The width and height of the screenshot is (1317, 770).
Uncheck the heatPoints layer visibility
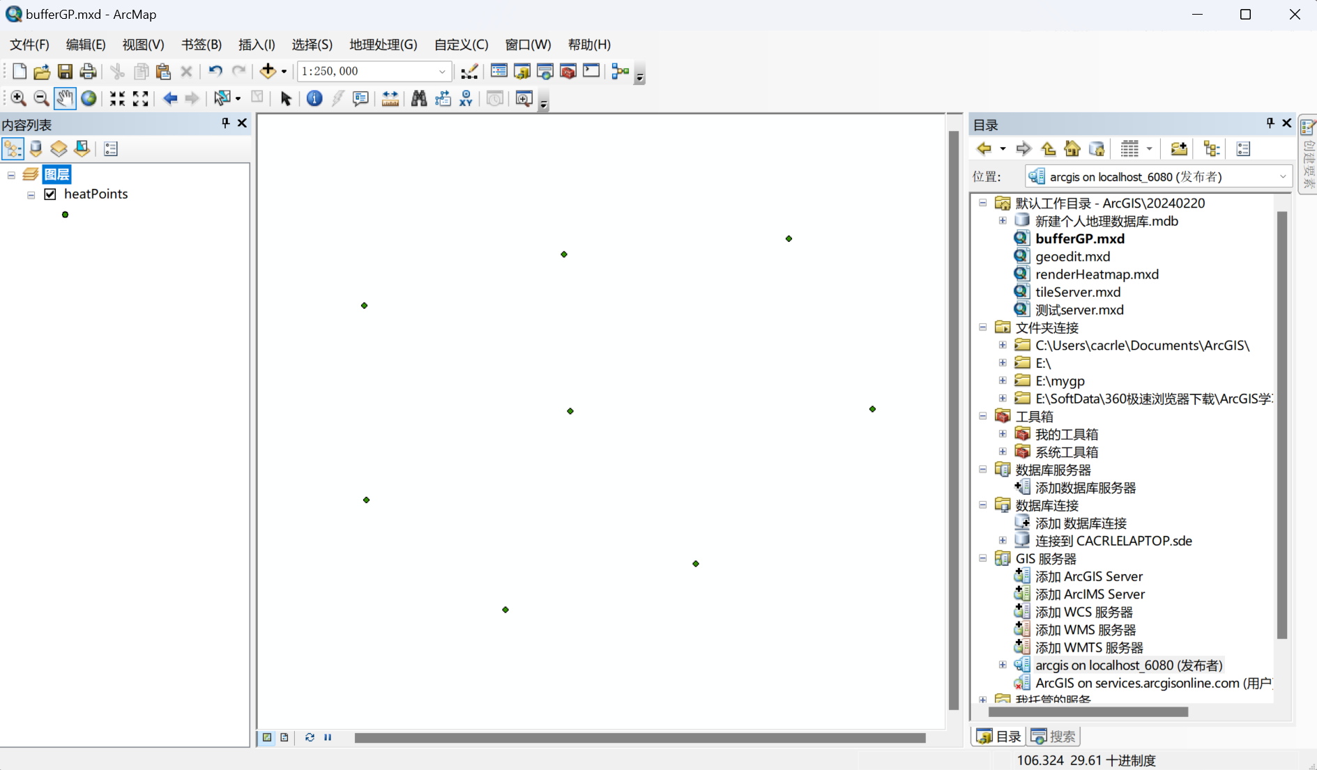[50, 194]
